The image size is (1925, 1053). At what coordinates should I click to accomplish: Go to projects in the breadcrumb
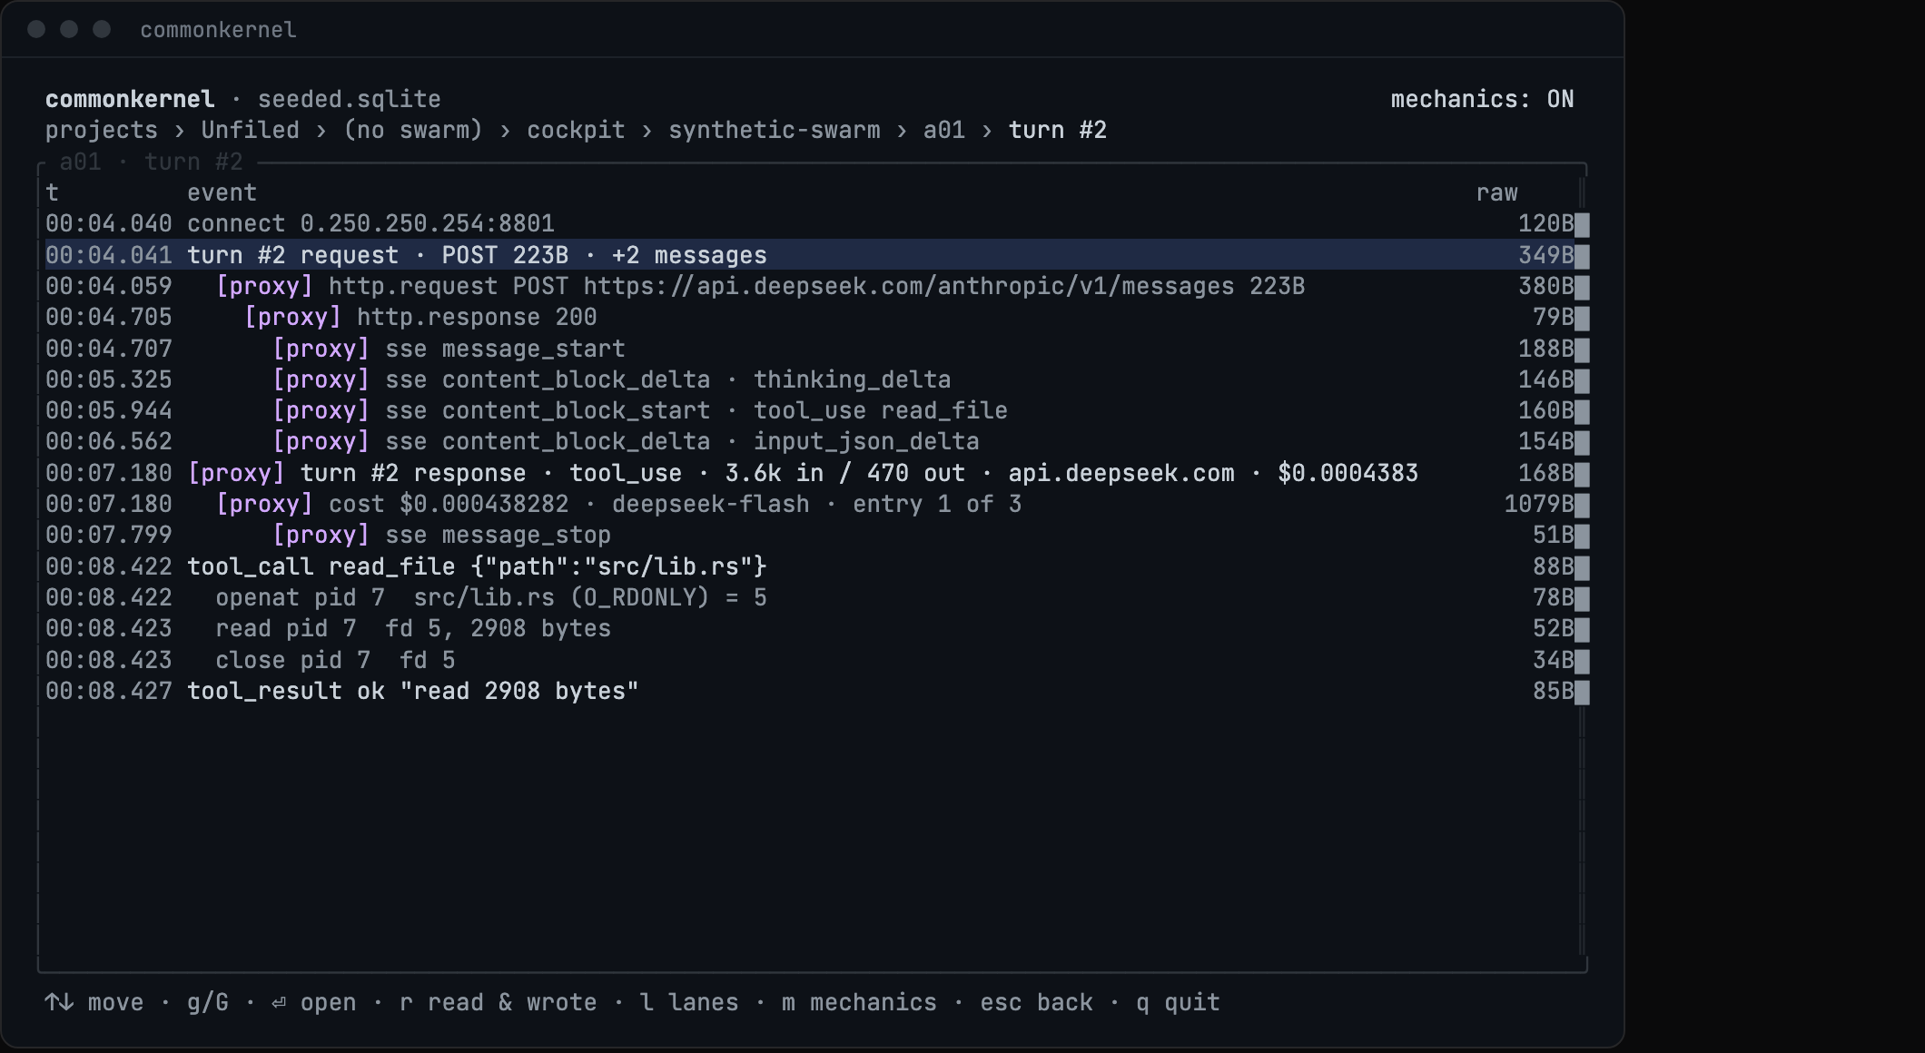[101, 130]
